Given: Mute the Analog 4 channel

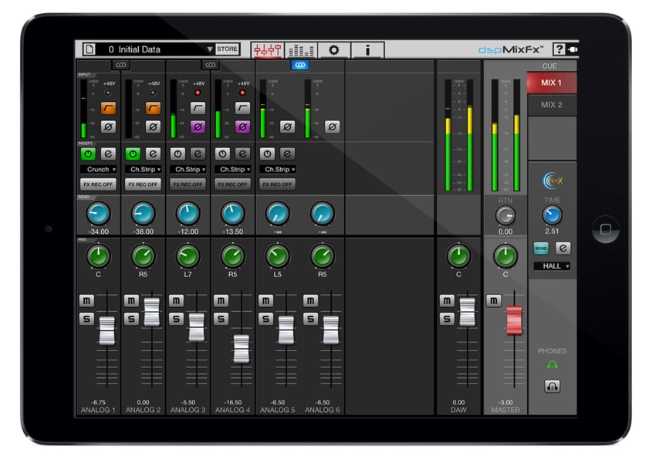Looking at the screenshot, I should pos(221,301).
